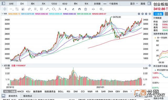Toggle the VOL indicator button

[7, 91]
